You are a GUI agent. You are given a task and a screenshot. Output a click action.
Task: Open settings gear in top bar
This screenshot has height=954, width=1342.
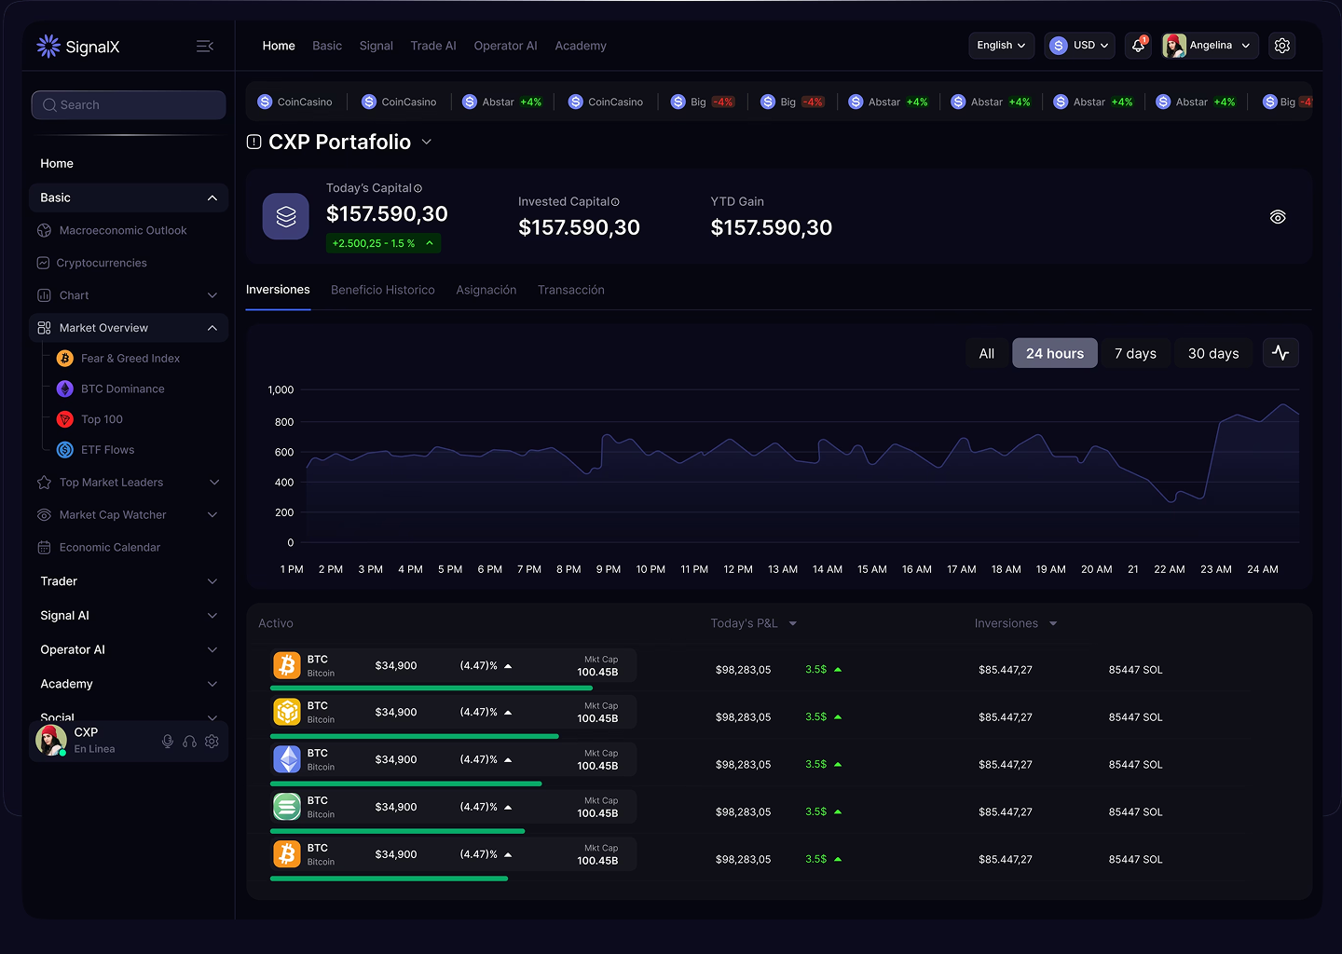point(1282,46)
